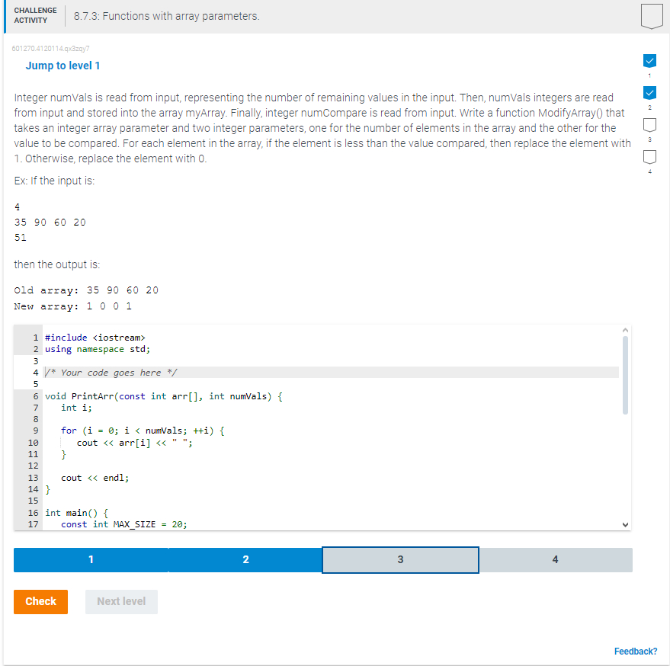Click the activity completion badge icon in the header
Image resolution: width=670 pixels, height=666 pixels.
[652, 16]
